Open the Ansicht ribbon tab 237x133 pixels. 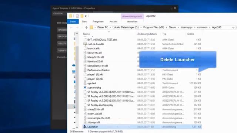(113, 21)
